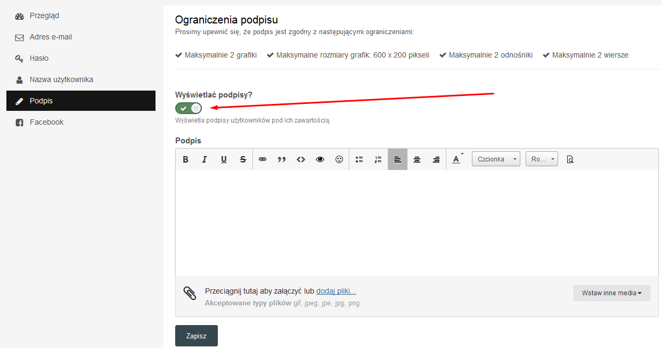This screenshot has height=348, width=662.
Task: Expand the font size dropdown
Action: pos(542,159)
